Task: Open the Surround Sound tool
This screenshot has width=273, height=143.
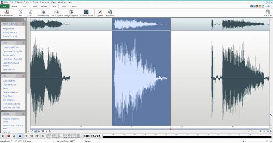Action: coord(86,13)
